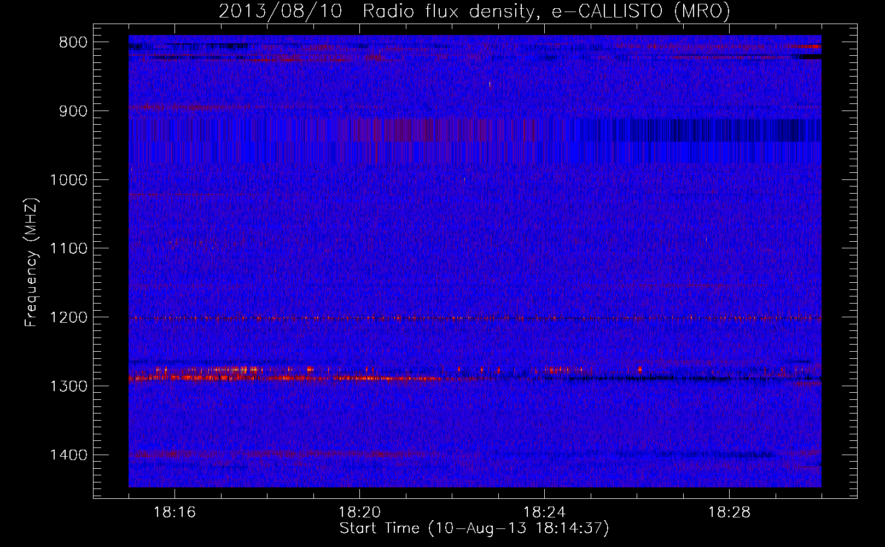
Task: Click the 1300 frequency tick label
Action: point(68,386)
